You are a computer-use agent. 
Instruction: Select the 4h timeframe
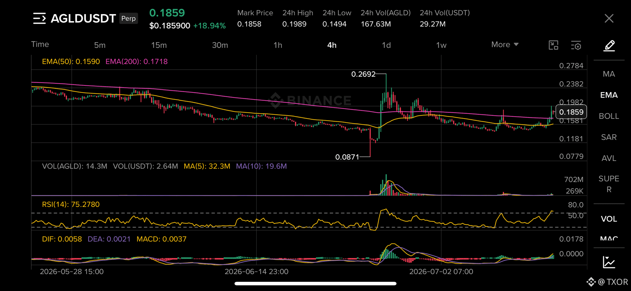point(332,45)
